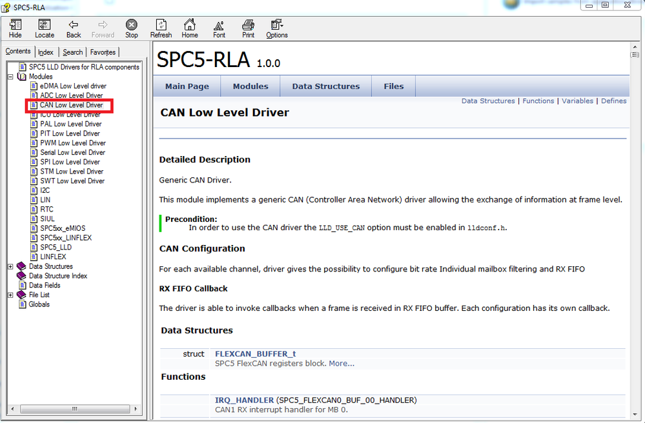Open the SPC5xx_eMIOS topic
The height and width of the screenshot is (423, 645).
(x=63, y=228)
